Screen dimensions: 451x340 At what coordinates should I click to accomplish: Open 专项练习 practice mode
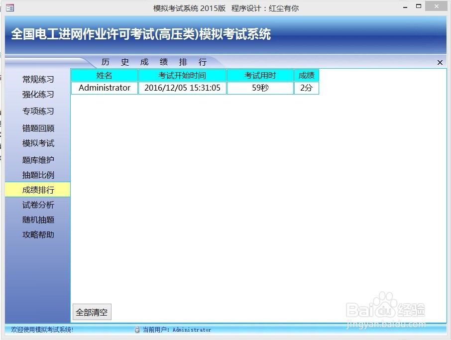(x=37, y=111)
